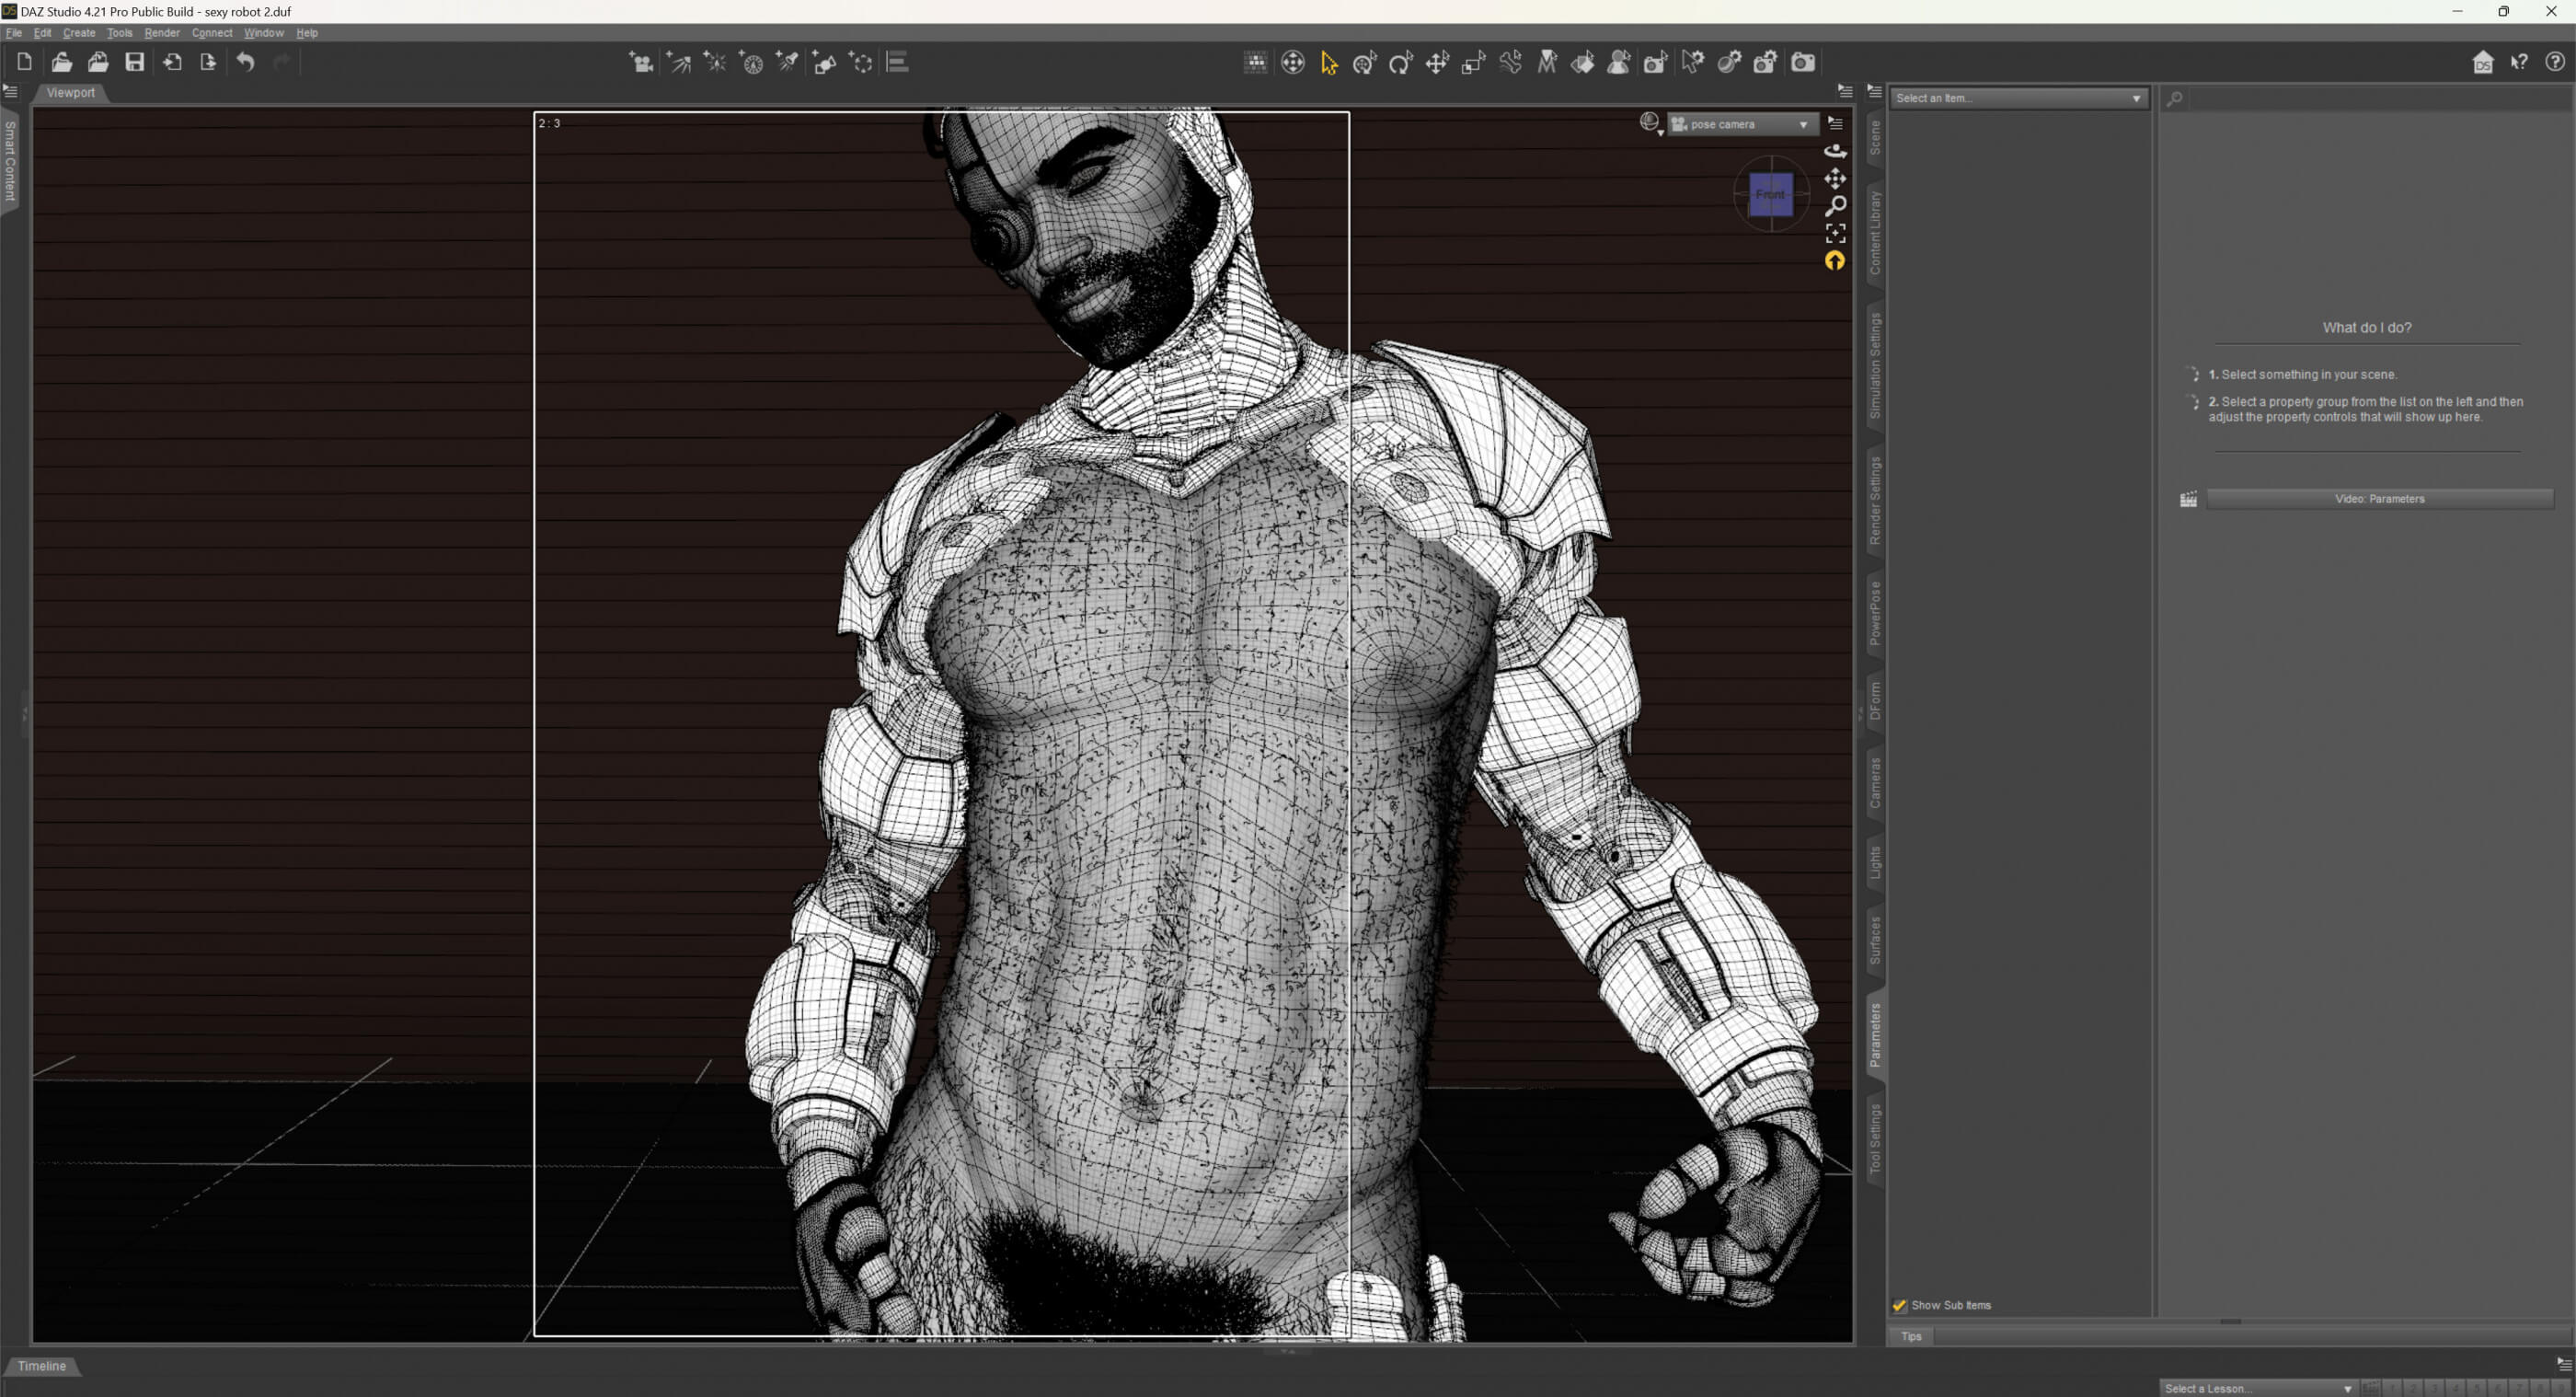Activate the yellow Node Selection tool
The height and width of the screenshot is (1397, 2576).
click(x=1329, y=63)
